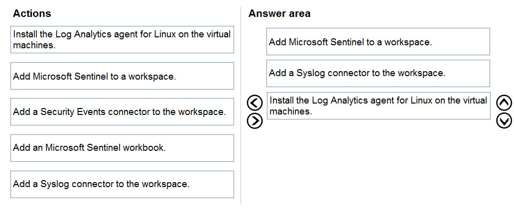
Task: Click the move-down arrow icon
Action: (504, 121)
